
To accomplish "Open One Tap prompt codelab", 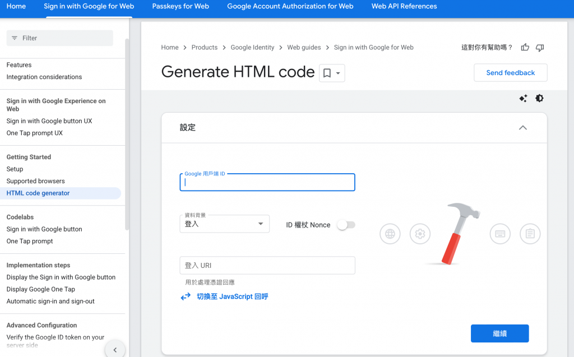I will [30, 241].
